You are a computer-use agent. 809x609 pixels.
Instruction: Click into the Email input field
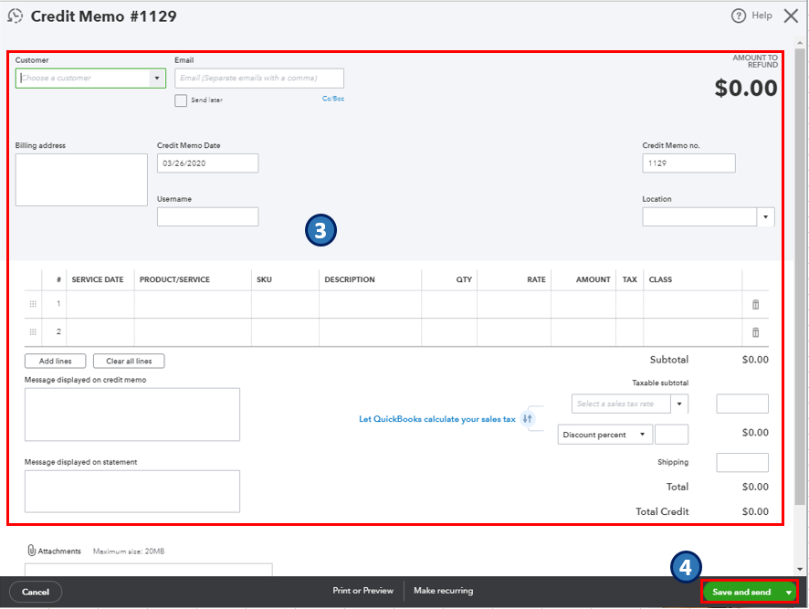[x=259, y=78]
